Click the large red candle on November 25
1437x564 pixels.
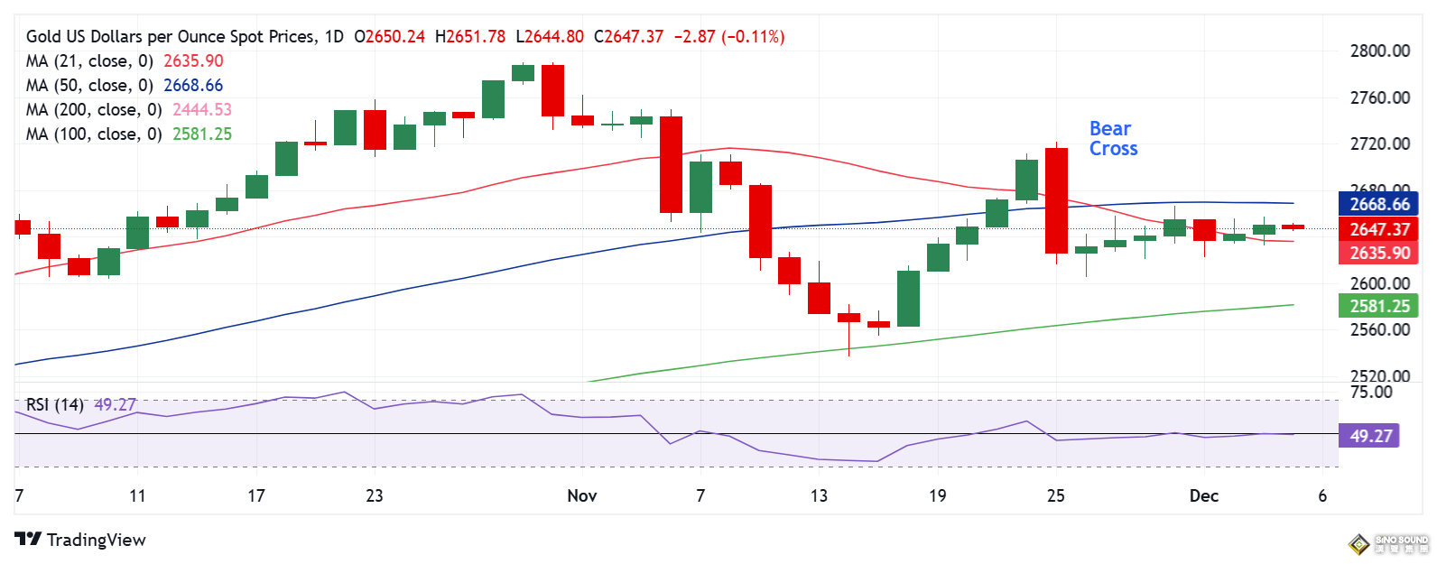[1056, 200]
